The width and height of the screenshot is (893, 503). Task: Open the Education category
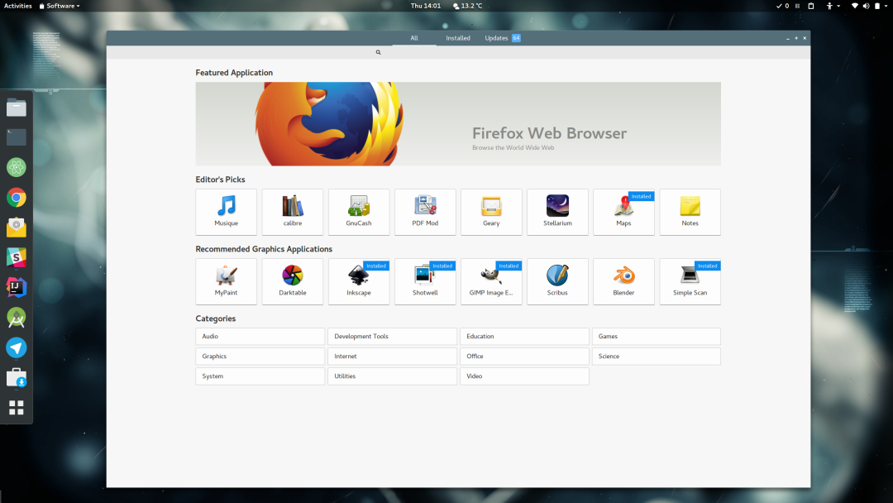tap(524, 336)
